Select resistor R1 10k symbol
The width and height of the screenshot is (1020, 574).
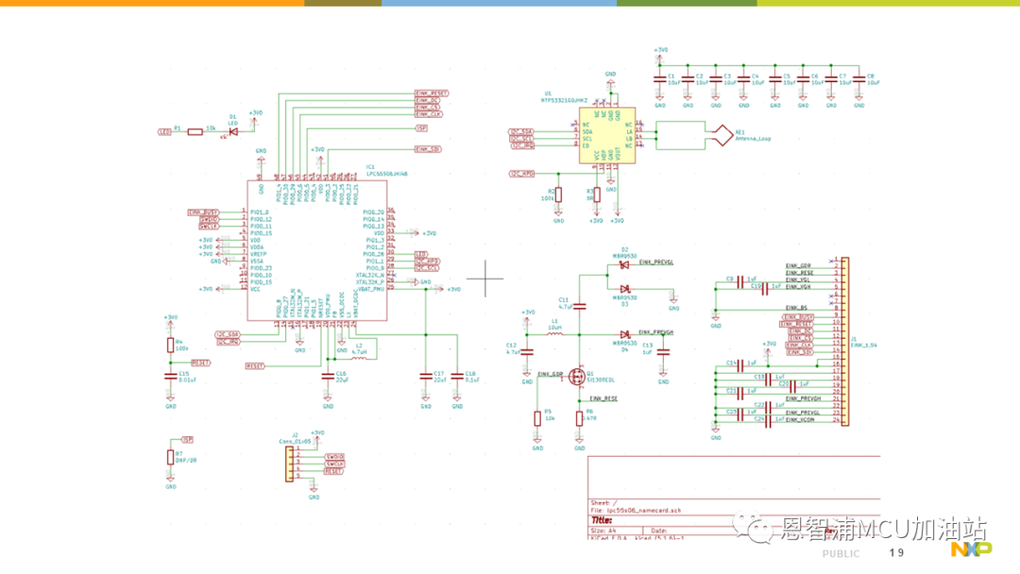(x=195, y=132)
